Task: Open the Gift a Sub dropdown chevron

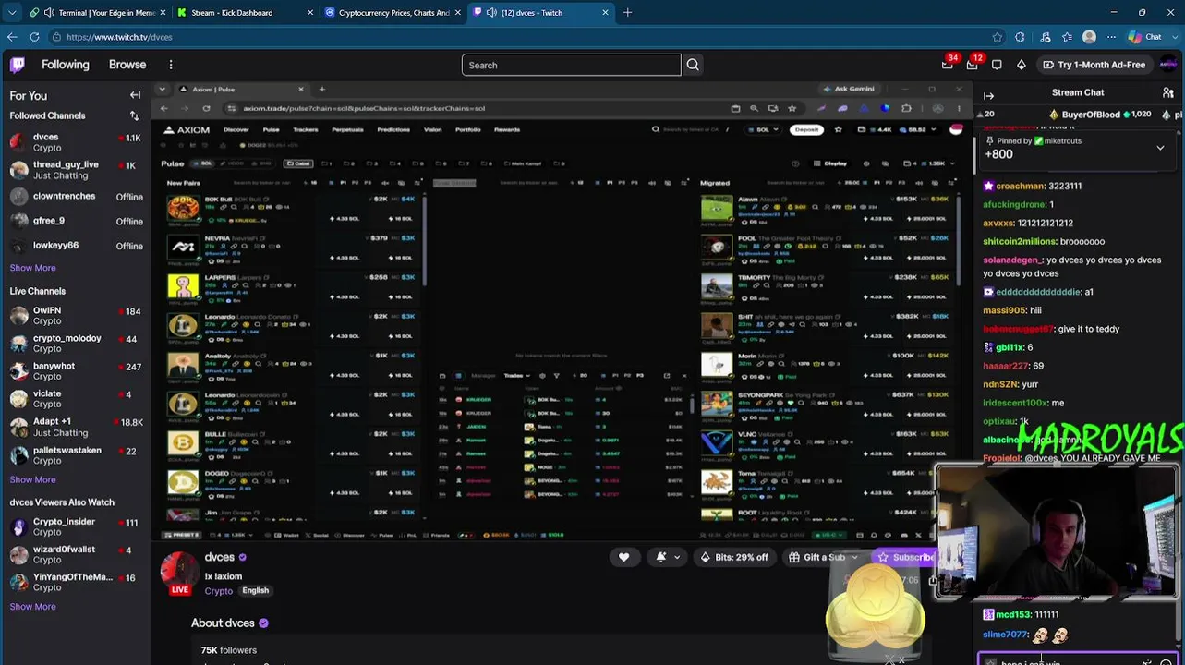Action: click(x=854, y=557)
